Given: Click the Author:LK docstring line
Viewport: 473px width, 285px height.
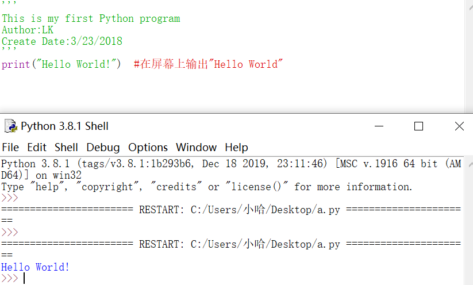Looking at the screenshot, I should point(28,30).
